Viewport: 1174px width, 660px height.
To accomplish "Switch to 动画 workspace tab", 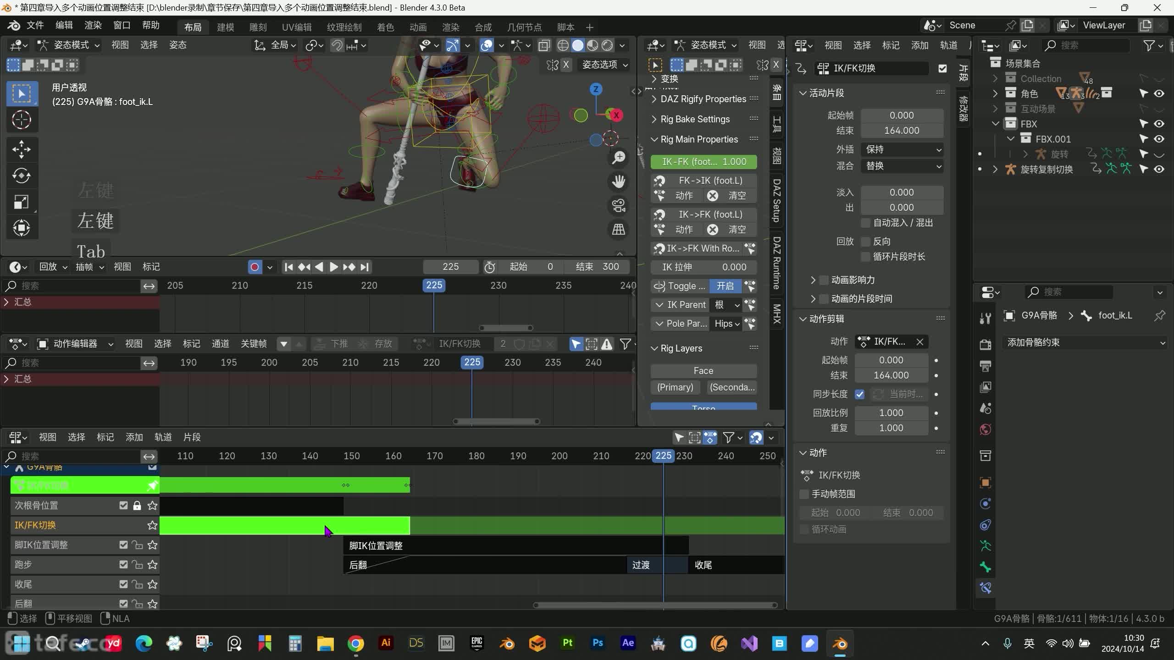I will 418,27.
